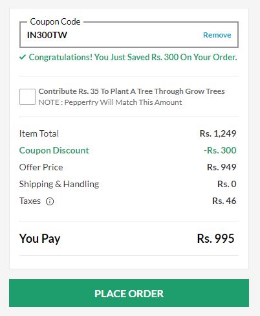The image size is (260, 316).
Task: Enable the Grow Trees contribution checkbox
Action: coord(27,96)
